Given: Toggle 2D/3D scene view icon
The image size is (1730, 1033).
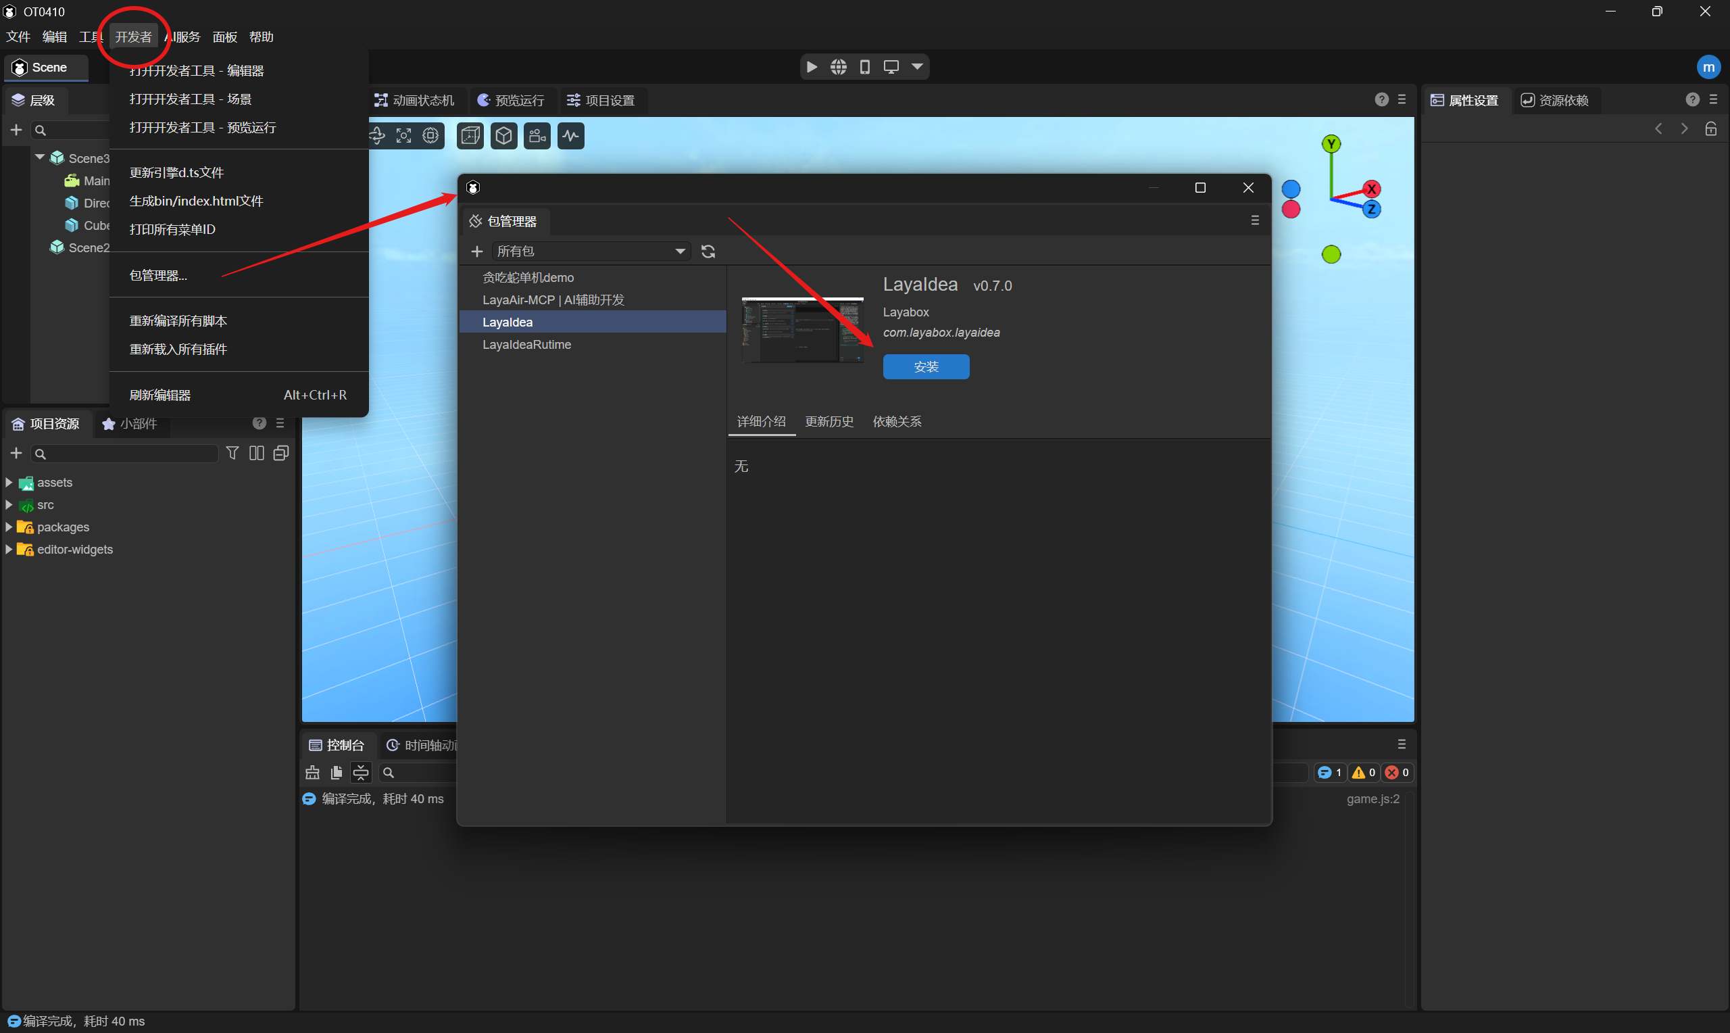Looking at the screenshot, I should tap(470, 136).
